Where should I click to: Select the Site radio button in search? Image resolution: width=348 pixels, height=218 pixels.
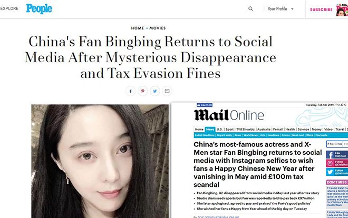point(328,144)
